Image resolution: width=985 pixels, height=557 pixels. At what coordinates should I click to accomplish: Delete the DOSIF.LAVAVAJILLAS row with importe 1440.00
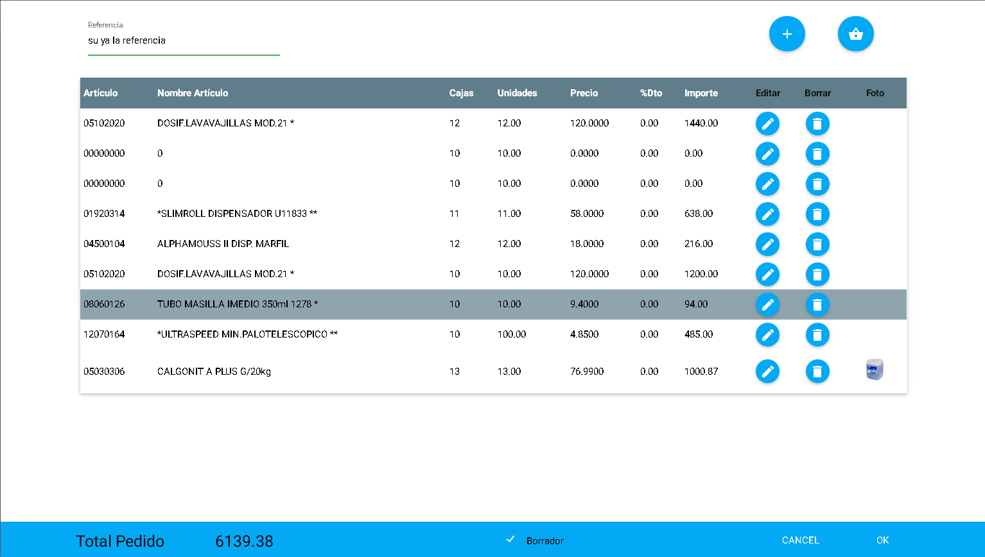[x=817, y=123]
